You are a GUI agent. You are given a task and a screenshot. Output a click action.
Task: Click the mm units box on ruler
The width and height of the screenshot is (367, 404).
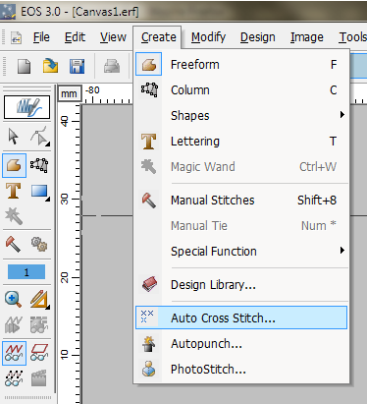[69, 93]
